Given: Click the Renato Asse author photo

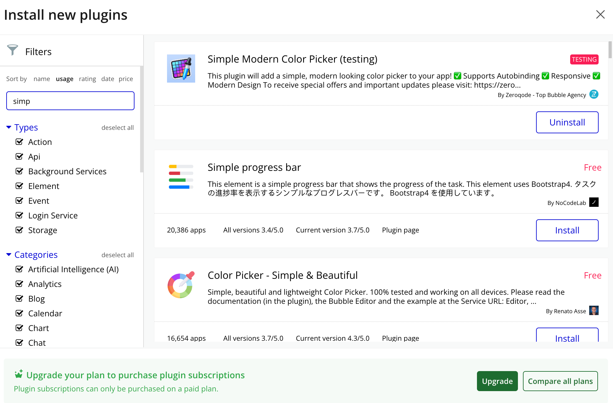Looking at the screenshot, I should point(594,310).
